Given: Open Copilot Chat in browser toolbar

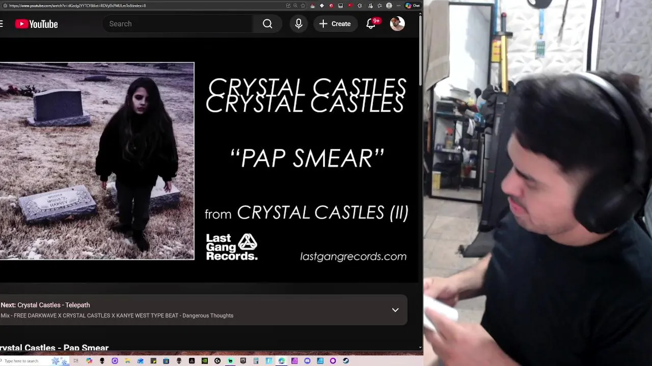Looking at the screenshot, I should pyautogui.click(x=412, y=6).
